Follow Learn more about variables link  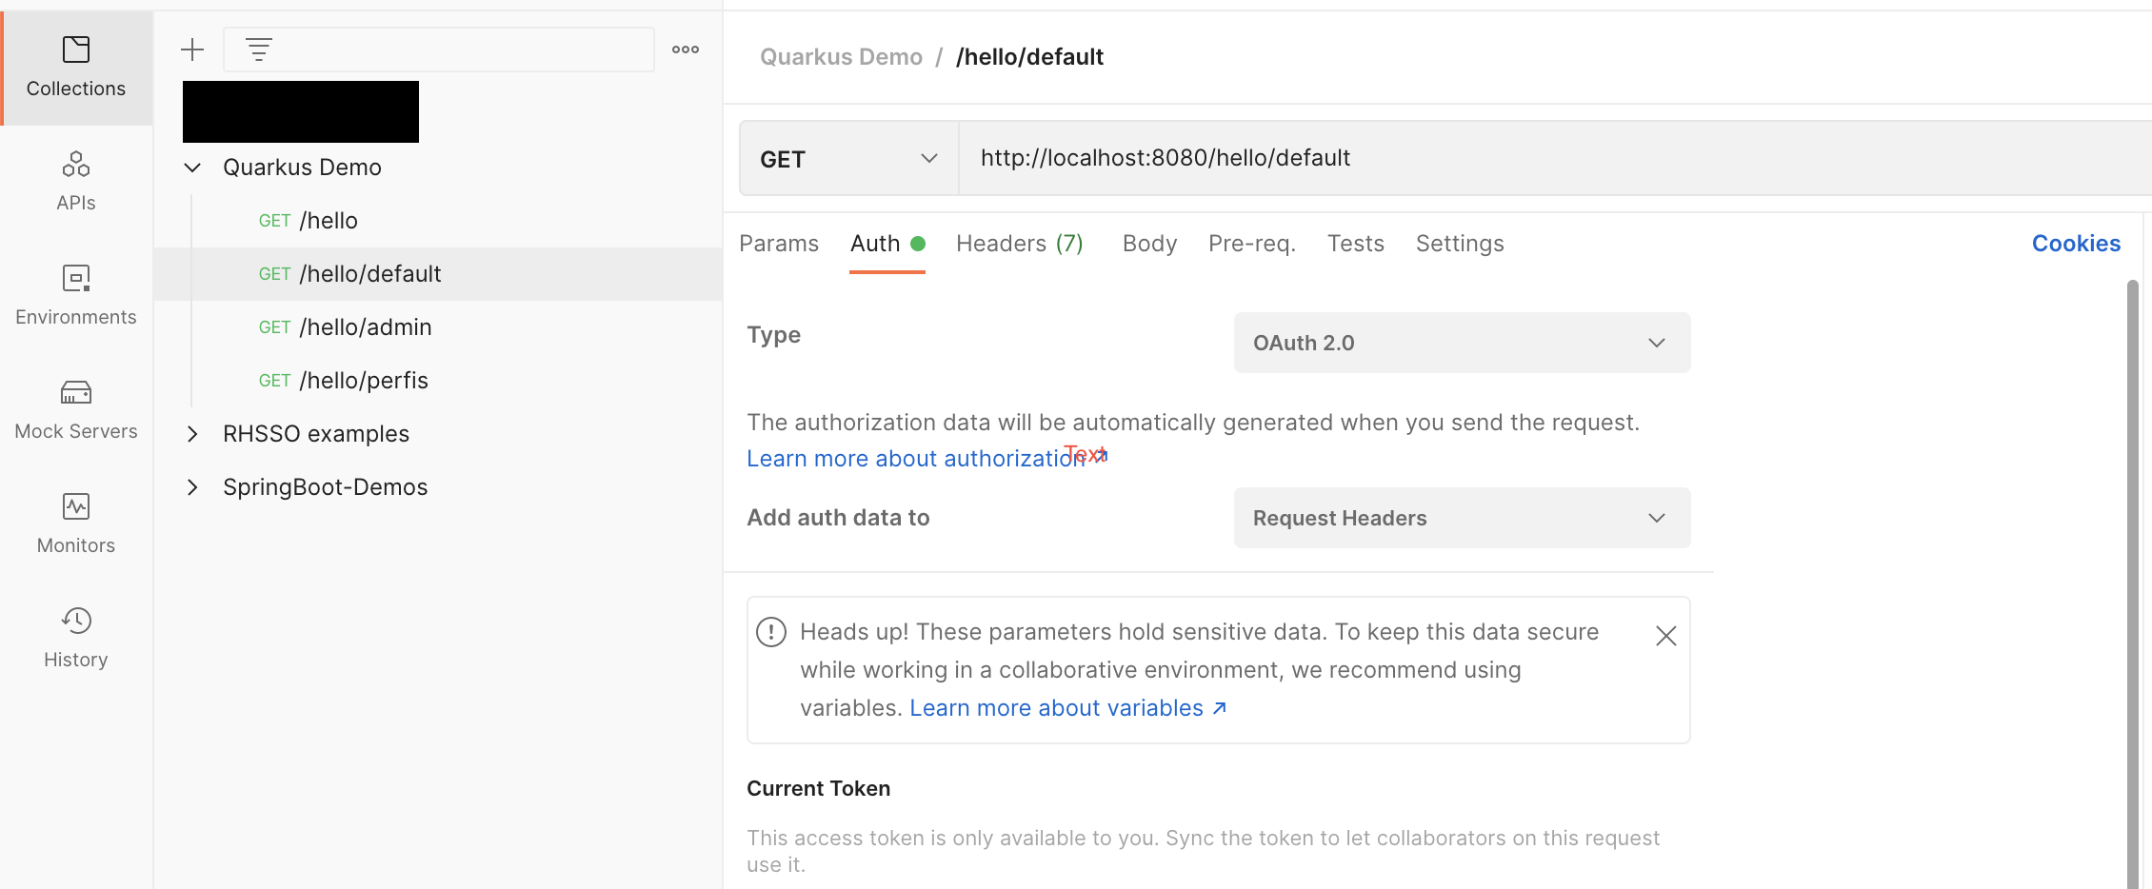[x=1067, y=708]
